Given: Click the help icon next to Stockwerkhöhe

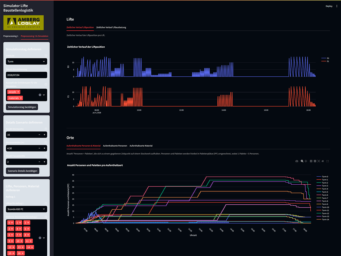Looking at the screenshot, I should click(46, 143).
